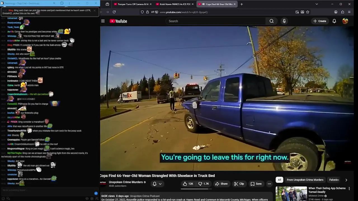
Task: Close the Trooper Turns Off Camera tab
Action: (x=151, y=4)
